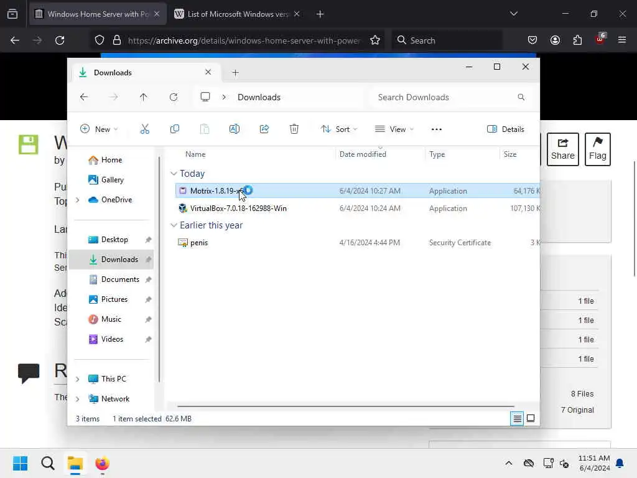The width and height of the screenshot is (637, 478).
Task: Close the Windows Home Server browser tab
Action: coord(157,14)
